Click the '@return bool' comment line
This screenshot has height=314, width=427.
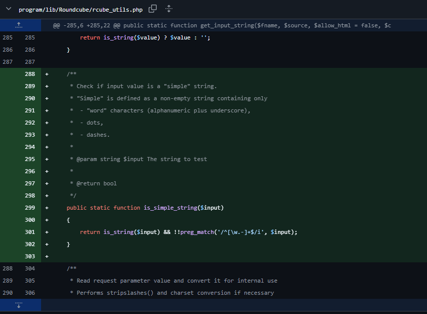point(96,183)
